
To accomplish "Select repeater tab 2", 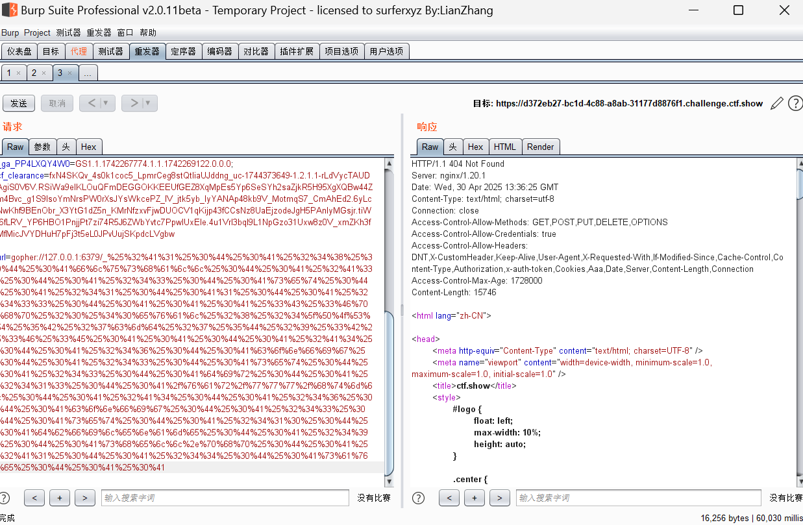I will [x=34, y=73].
